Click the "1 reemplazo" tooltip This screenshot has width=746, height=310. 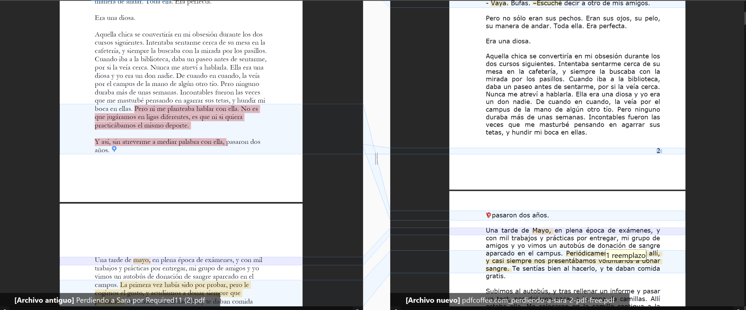[x=625, y=255]
